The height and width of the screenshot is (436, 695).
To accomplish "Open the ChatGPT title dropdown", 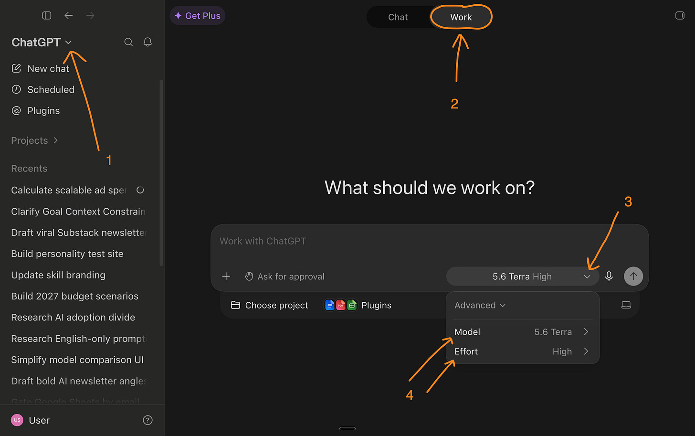I will 42,43.
